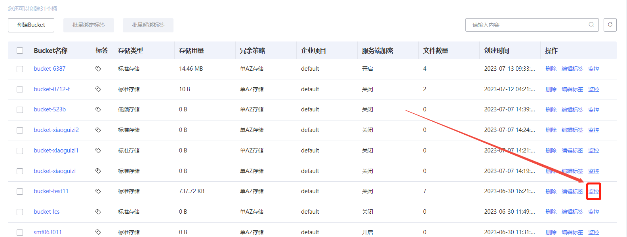Screen dimensions: 627x237
Task: Click 编辑标签 for bucket-523b
Action: [x=572, y=110]
